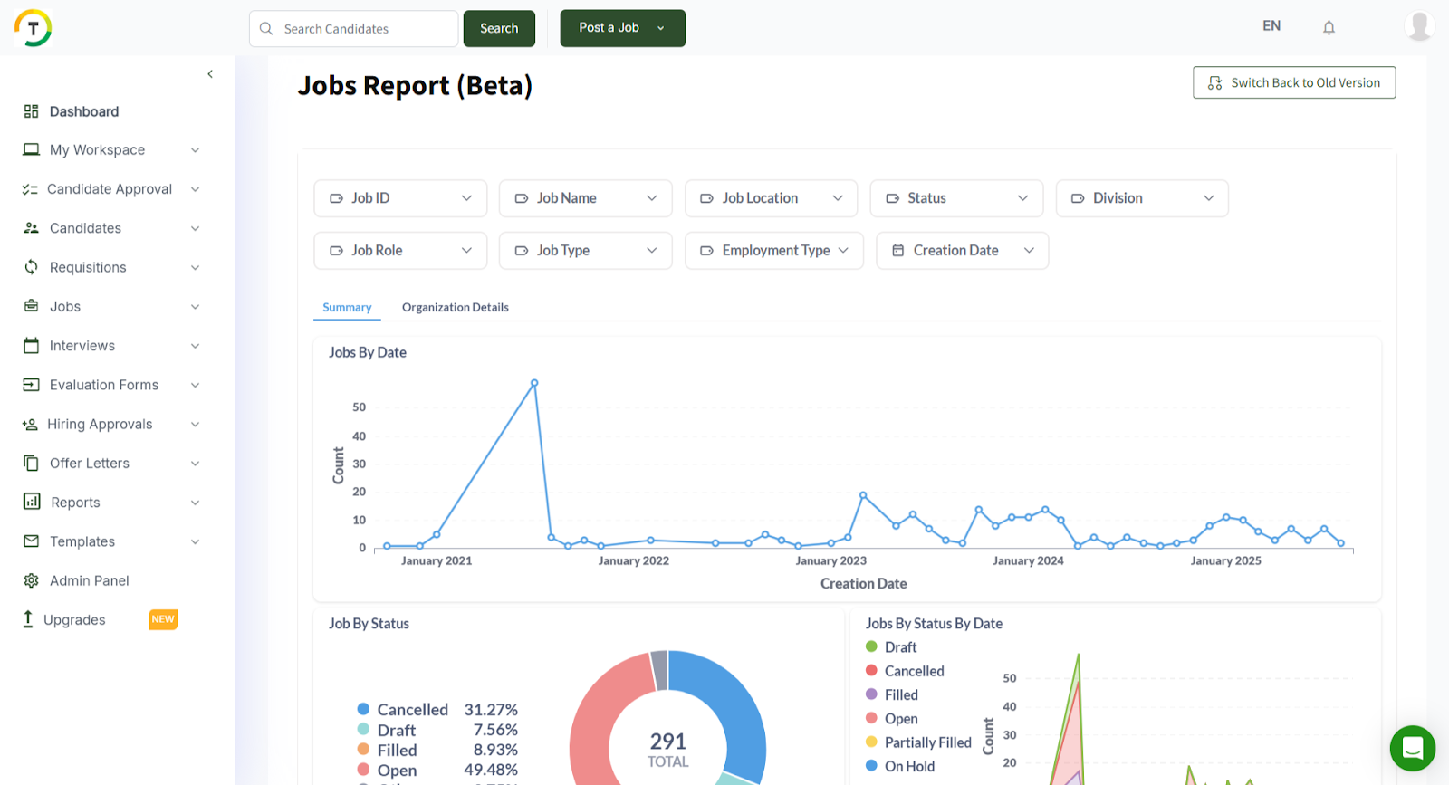Click the Dashboard grid icon
This screenshot has width=1449, height=785.
click(x=31, y=111)
